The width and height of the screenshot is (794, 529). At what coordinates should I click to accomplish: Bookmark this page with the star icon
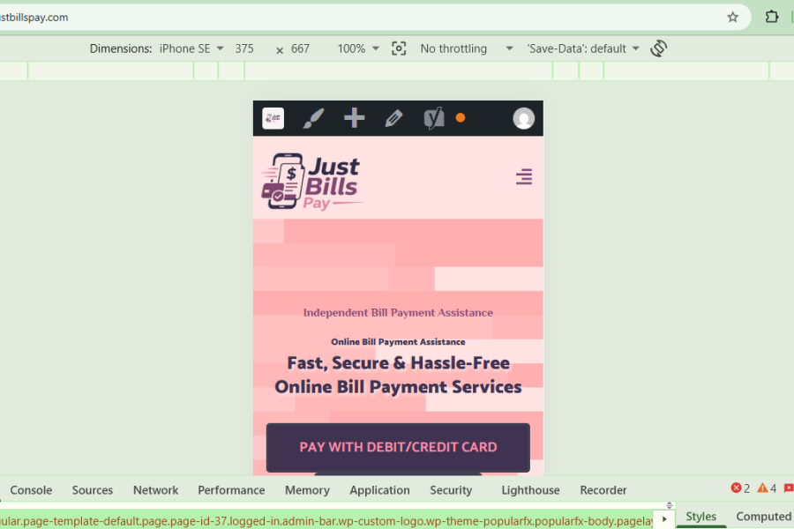(732, 18)
